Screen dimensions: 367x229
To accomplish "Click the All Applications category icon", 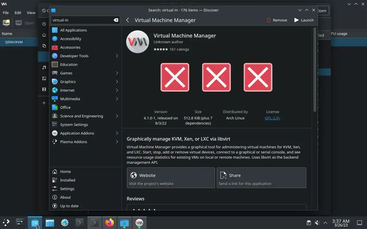I will (55, 30).
